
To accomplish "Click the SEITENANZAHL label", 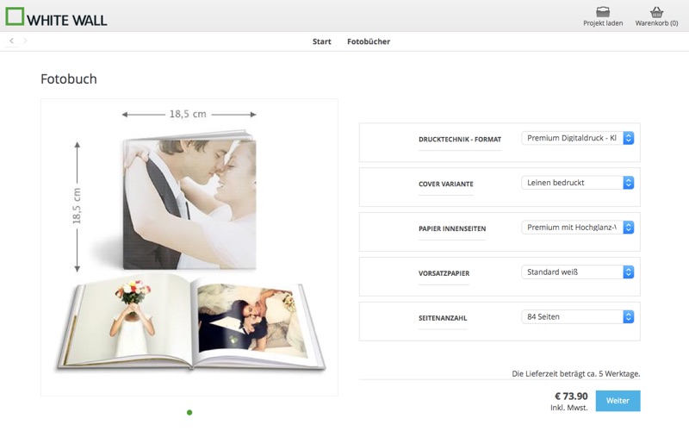I will (x=443, y=318).
